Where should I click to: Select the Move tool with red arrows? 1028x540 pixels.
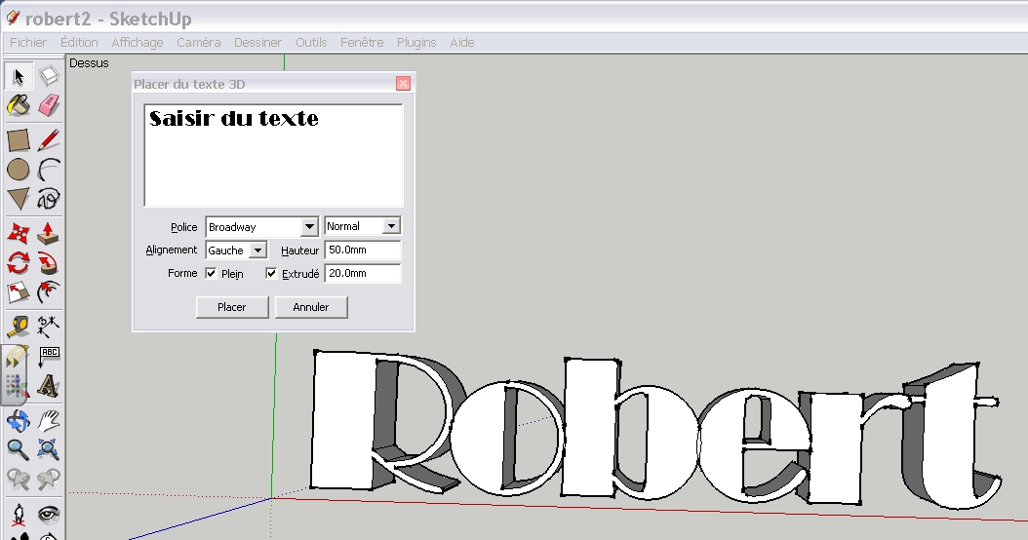(19, 233)
